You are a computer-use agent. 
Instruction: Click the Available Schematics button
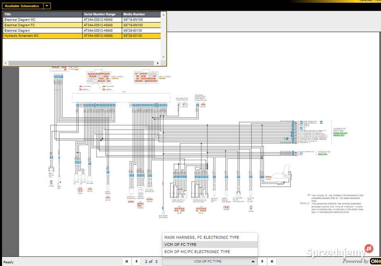click(x=22, y=6)
